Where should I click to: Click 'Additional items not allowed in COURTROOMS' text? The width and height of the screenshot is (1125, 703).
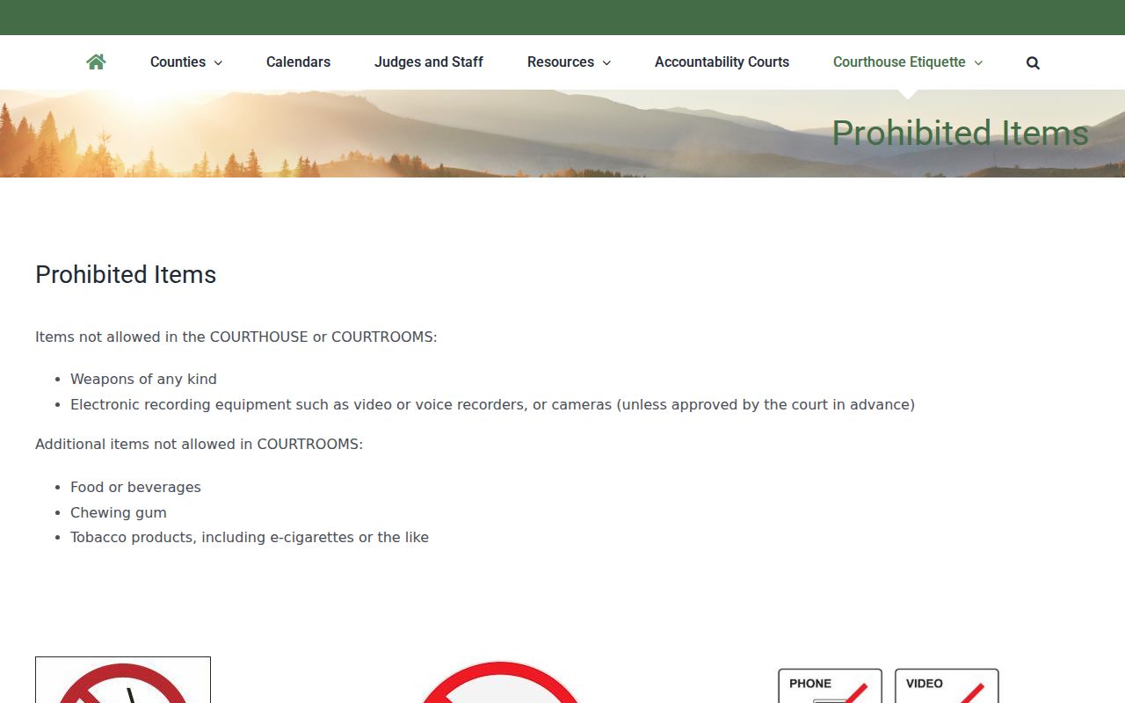199,444
